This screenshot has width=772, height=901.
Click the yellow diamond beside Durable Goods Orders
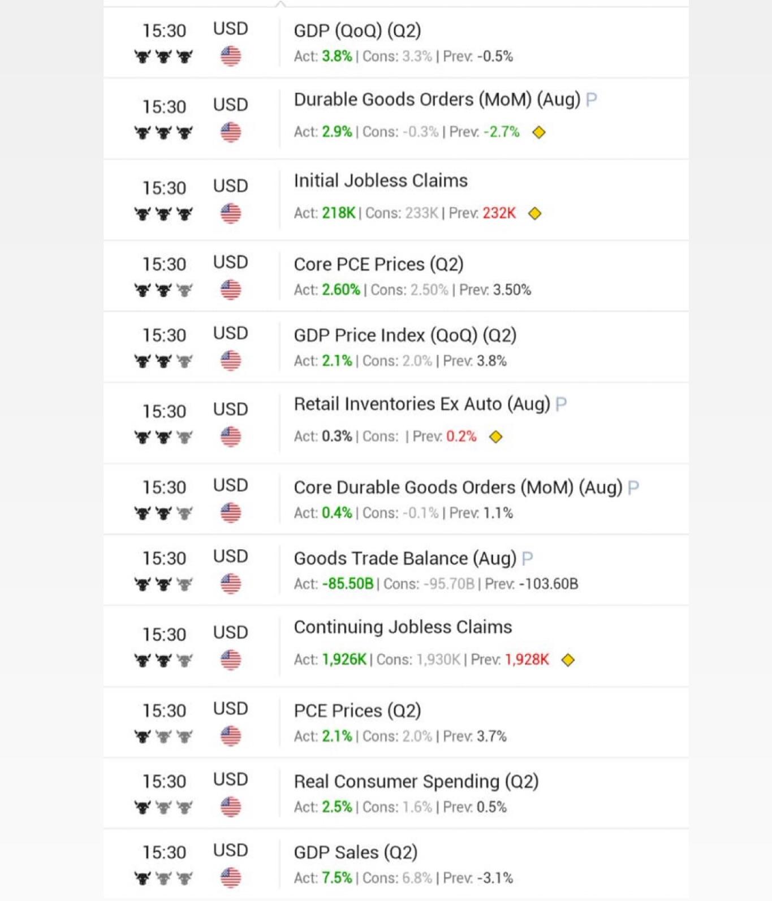pos(538,132)
